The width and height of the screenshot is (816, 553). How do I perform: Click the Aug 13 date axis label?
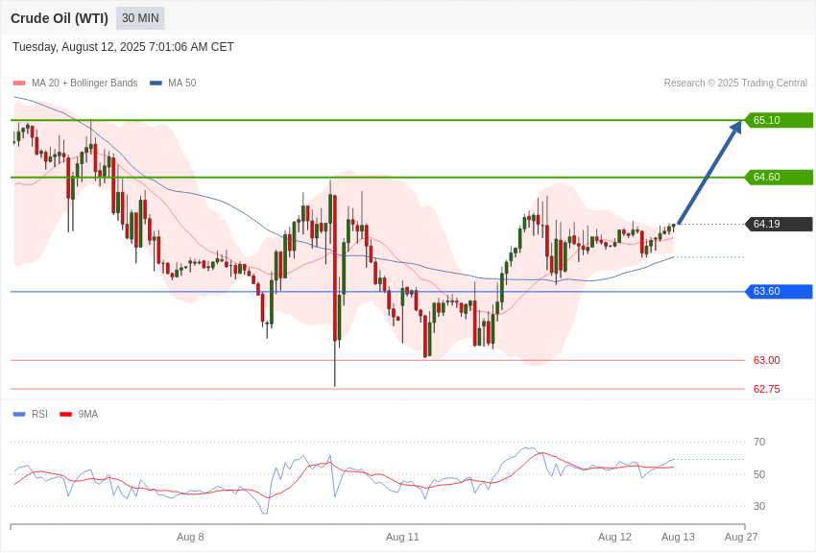point(678,537)
